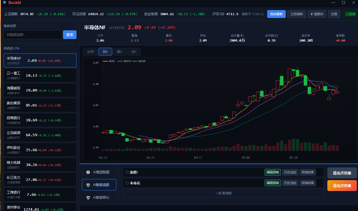Click the blue 搜索 button
Screen dimensions: 358x211
[70, 35]
